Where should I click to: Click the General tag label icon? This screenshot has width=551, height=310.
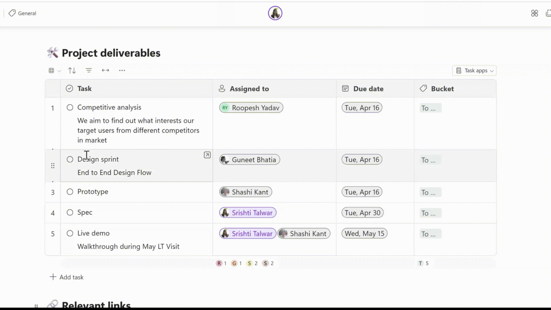(x=12, y=13)
